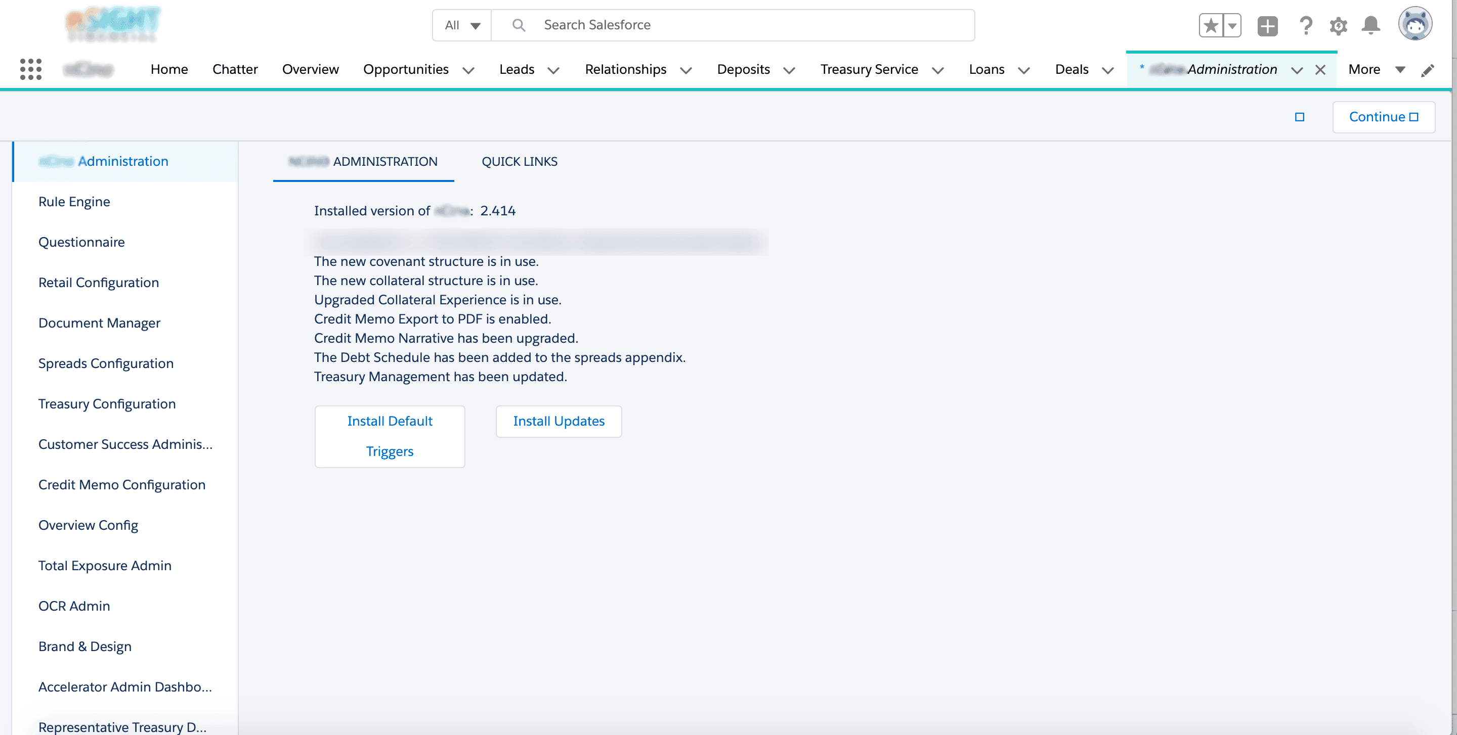Click the Favorites star icon

coord(1211,25)
